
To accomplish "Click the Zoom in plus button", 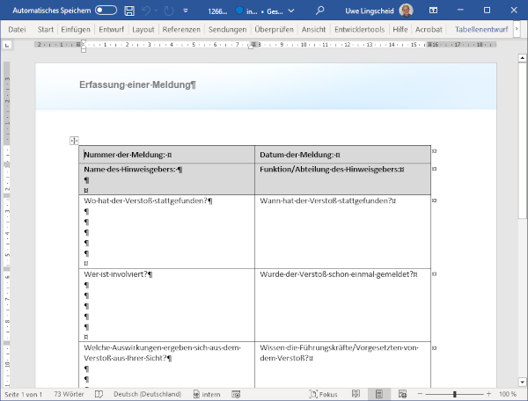I will 488,394.
